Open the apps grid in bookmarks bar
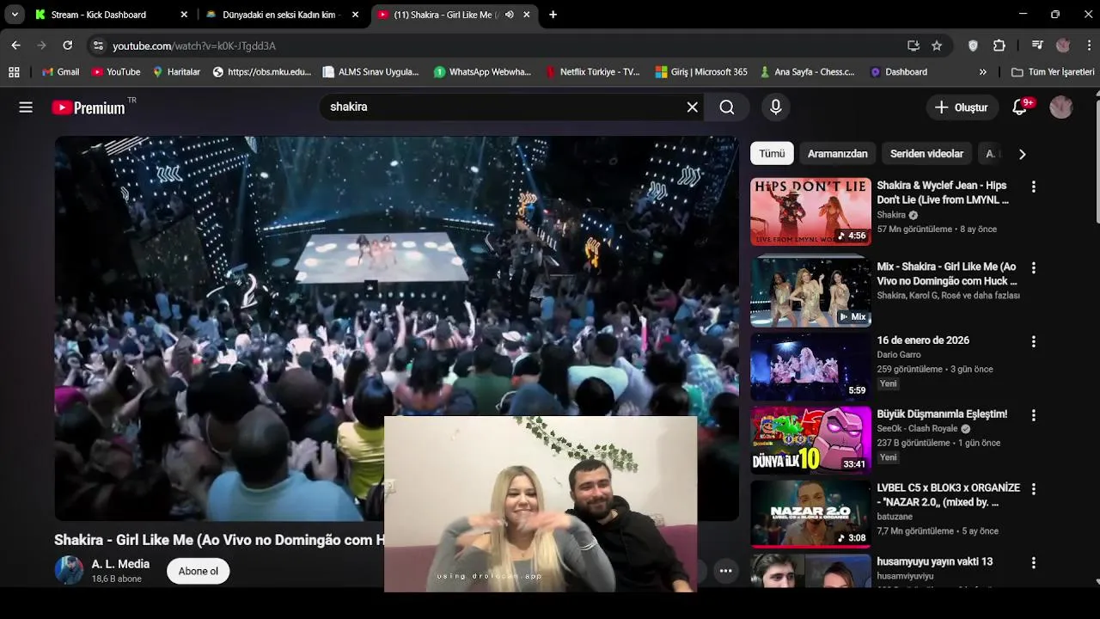The image size is (1100, 619). (14, 72)
